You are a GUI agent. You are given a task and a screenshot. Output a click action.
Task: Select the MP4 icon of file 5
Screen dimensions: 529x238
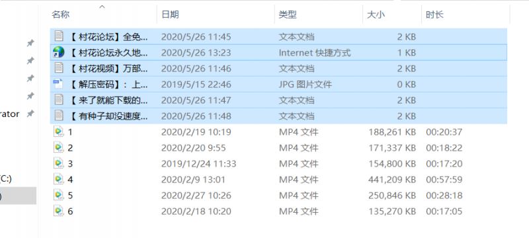(x=58, y=195)
